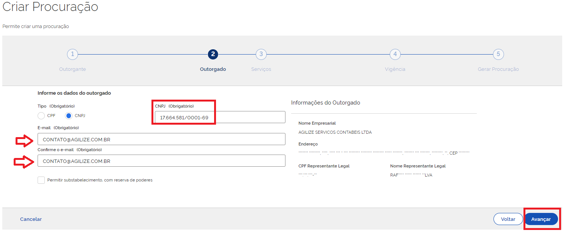Viewport: 566px width, 233px height.
Task: Click the CPF Representante Legal label
Action: [324, 166]
